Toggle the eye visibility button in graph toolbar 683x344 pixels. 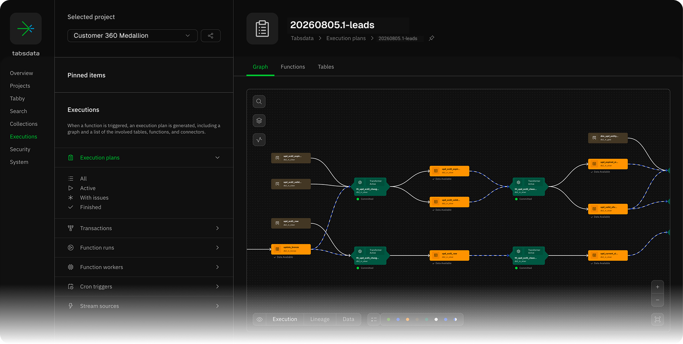coord(260,319)
